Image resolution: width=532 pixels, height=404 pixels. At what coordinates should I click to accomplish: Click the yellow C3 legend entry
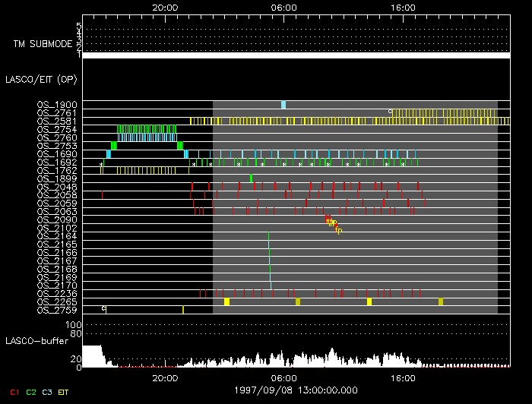coord(47,392)
